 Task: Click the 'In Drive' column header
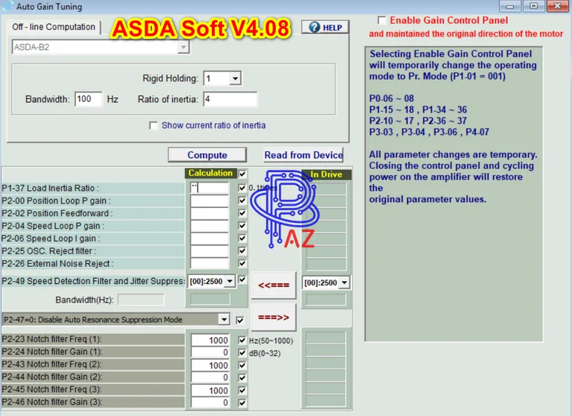(x=327, y=174)
